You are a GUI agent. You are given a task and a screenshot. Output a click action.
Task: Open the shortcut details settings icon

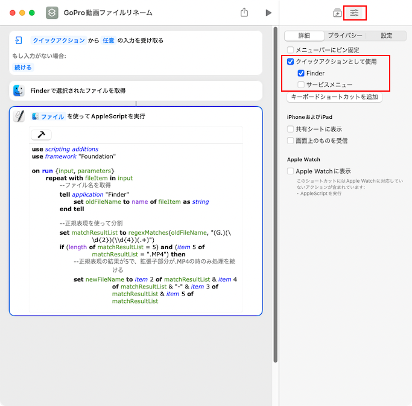tap(354, 13)
